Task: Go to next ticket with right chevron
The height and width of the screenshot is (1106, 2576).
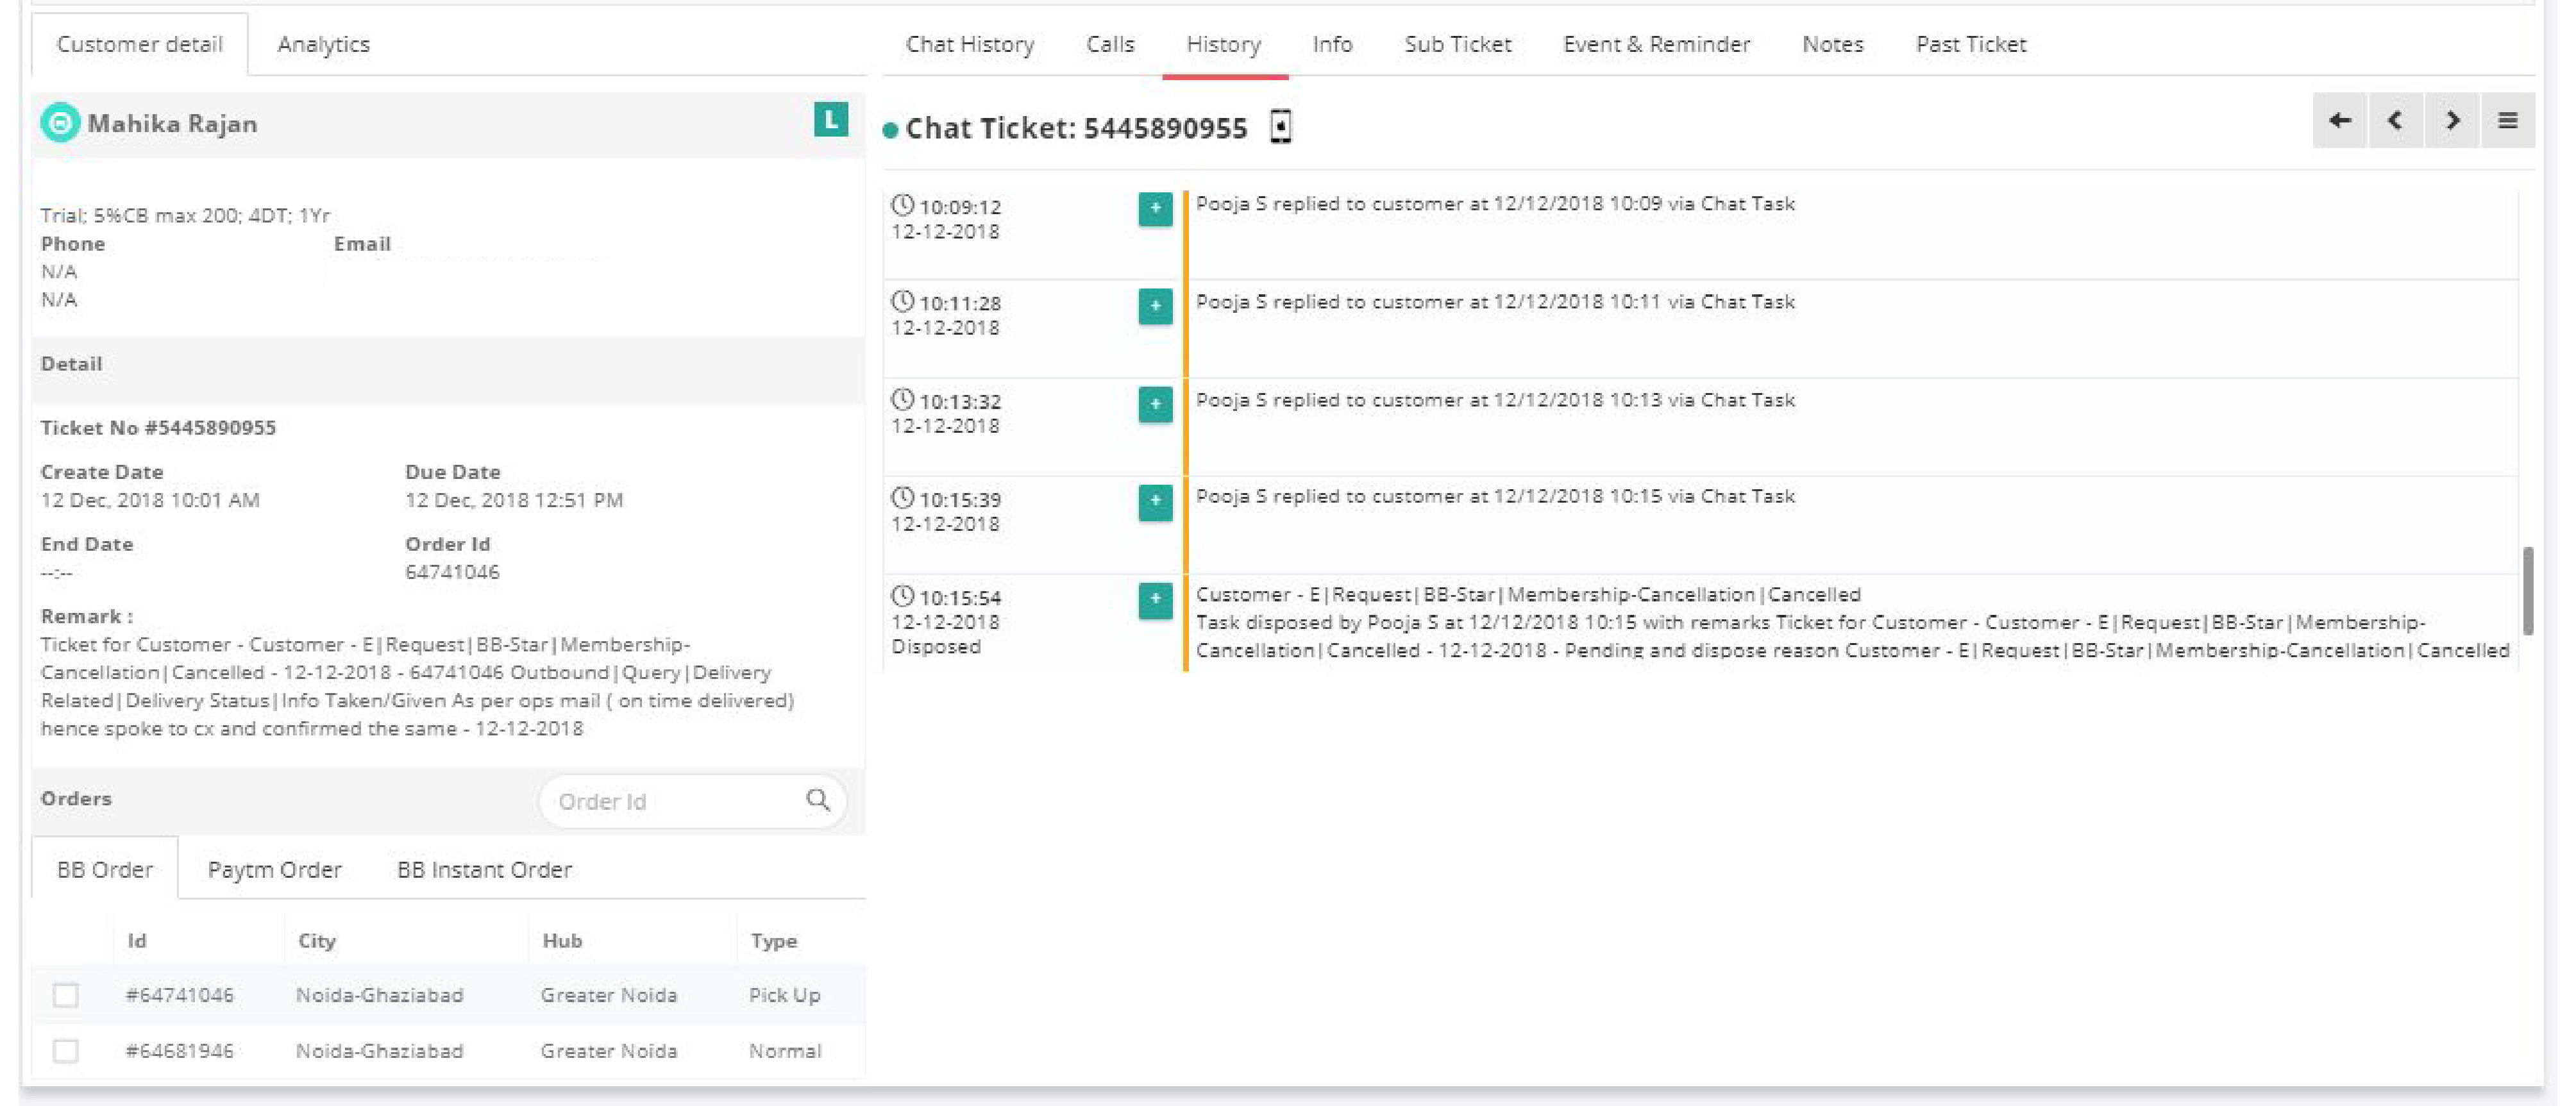Action: pyautogui.click(x=2452, y=121)
